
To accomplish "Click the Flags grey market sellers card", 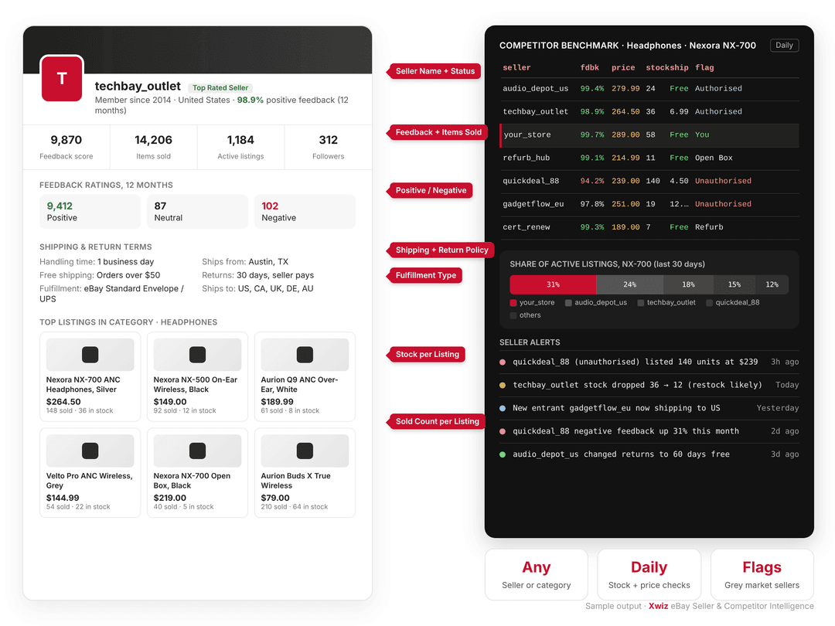I will [x=762, y=574].
